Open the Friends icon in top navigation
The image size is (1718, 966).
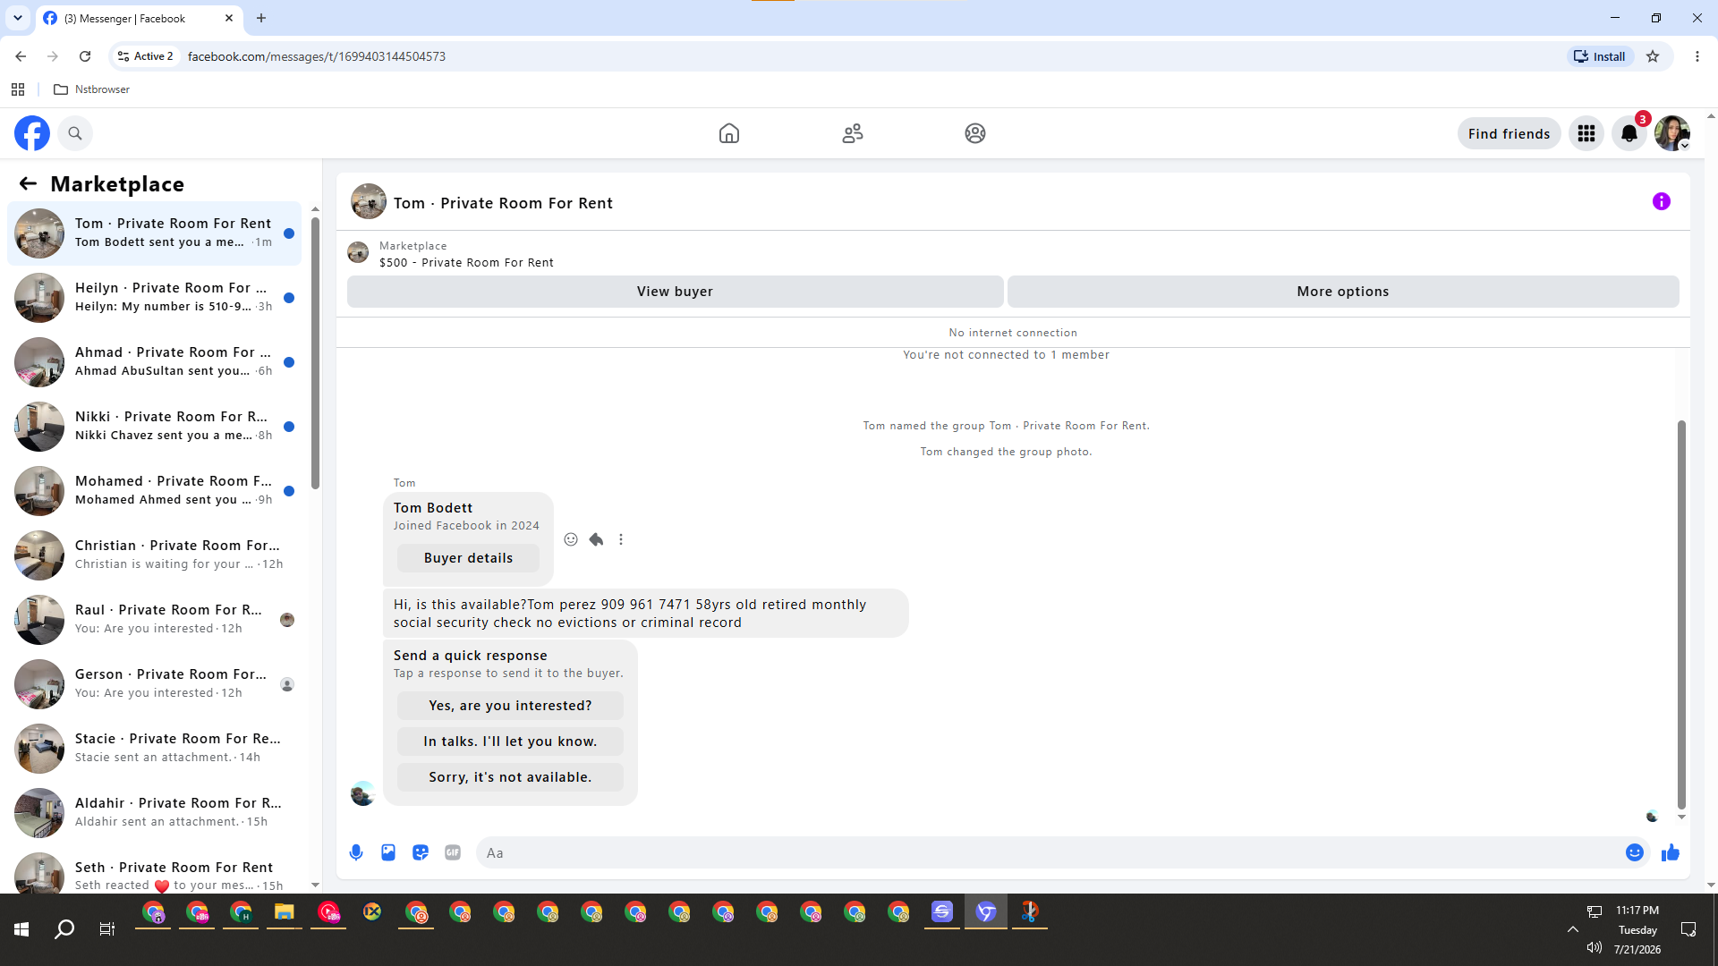coord(853,133)
